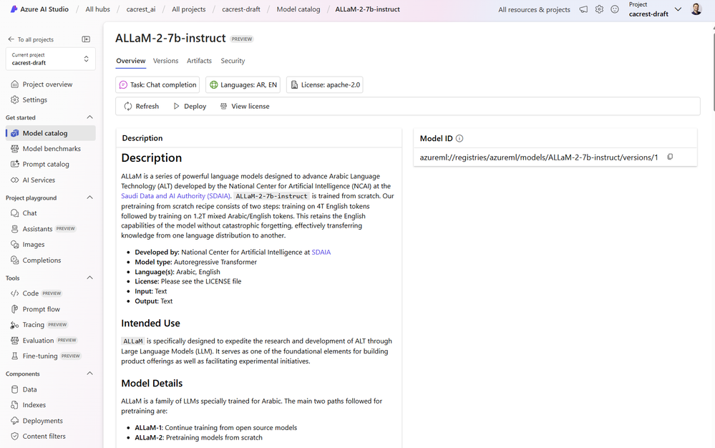Go to Model catalog breadcrumb
This screenshot has width=715, height=448.
pyautogui.click(x=298, y=9)
